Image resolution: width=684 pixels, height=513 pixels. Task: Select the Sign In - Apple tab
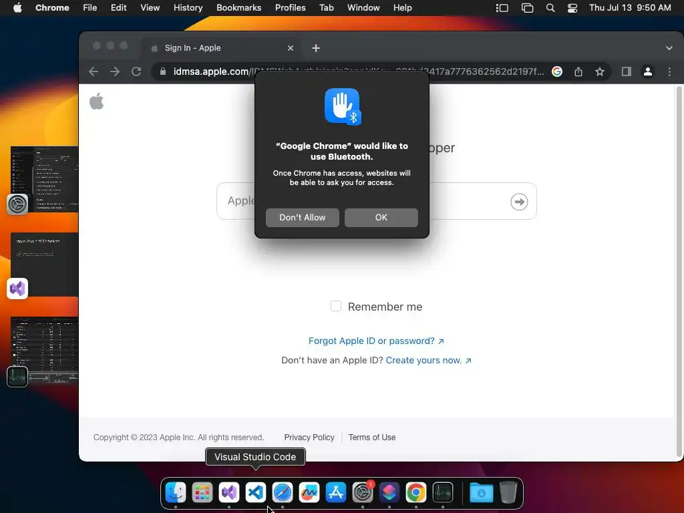click(220, 48)
